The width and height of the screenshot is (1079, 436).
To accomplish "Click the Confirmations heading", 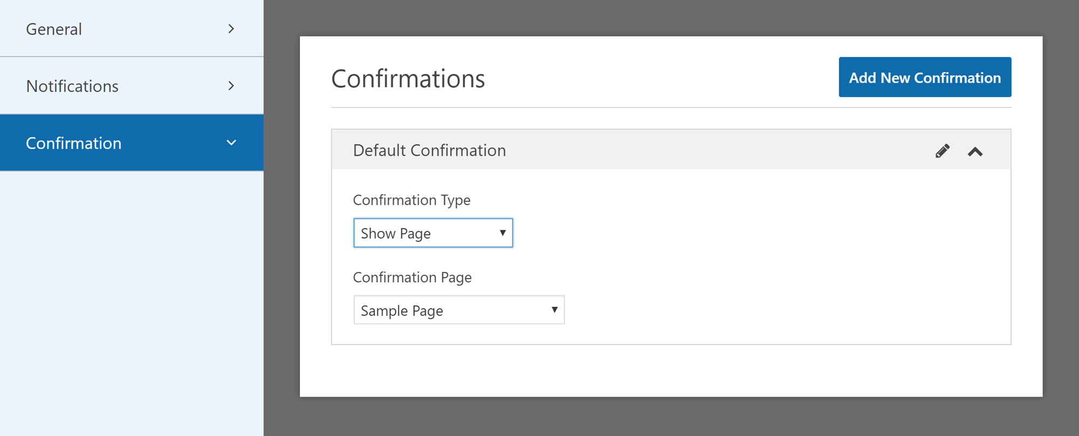I will [x=408, y=79].
